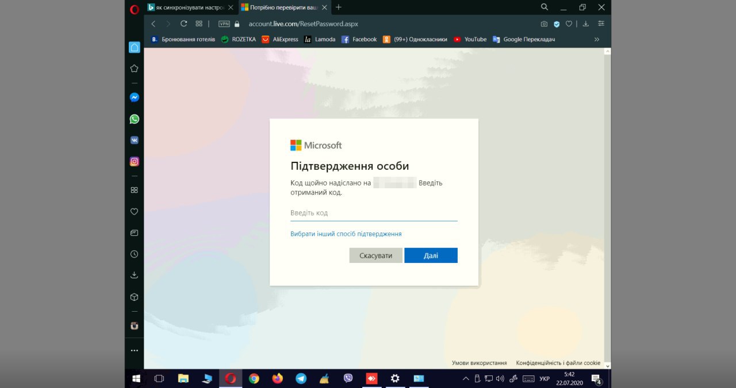Reload the current page
Viewport: 736px width, 388px height.
(183, 24)
